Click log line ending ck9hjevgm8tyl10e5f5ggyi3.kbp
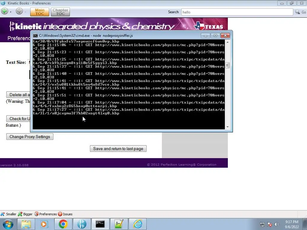Image resolution: width=307 pixels, height=230 pixels. [129, 61]
